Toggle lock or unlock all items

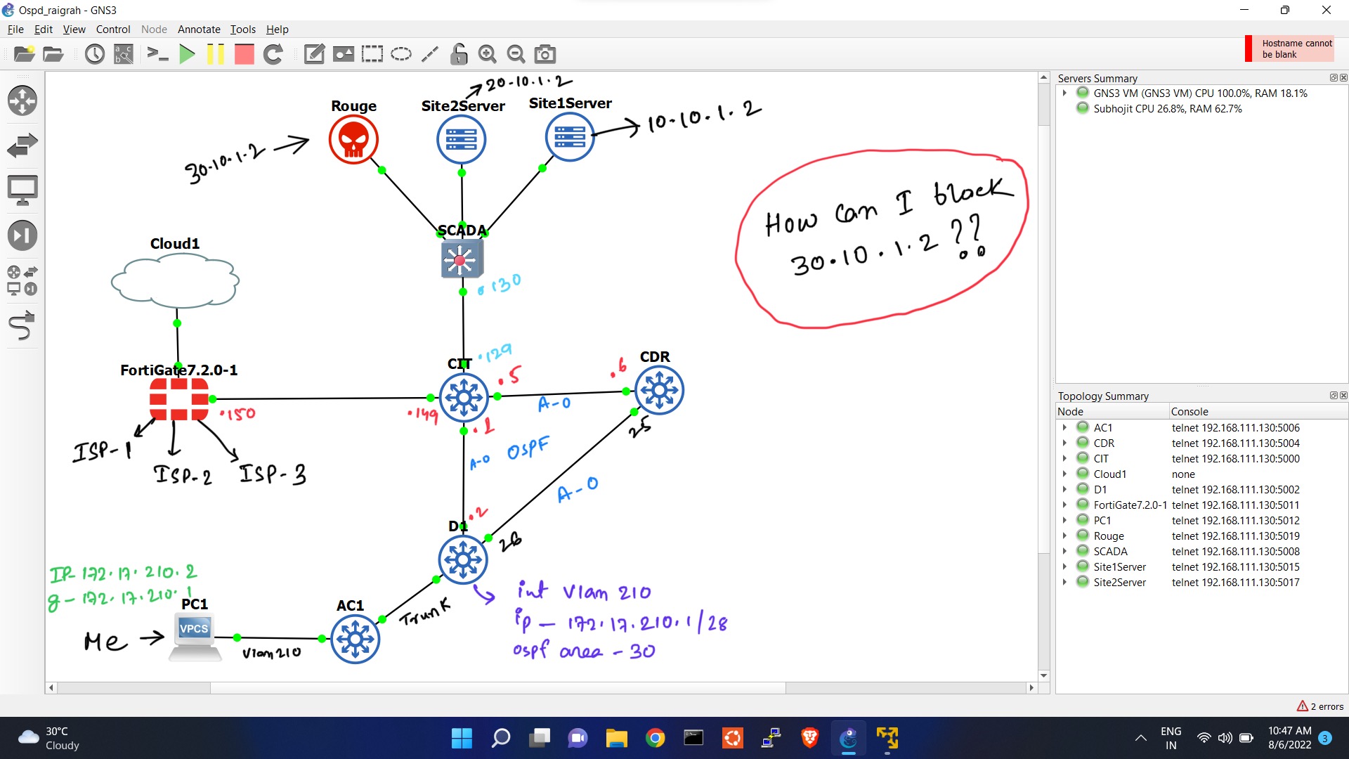pos(459,54)
